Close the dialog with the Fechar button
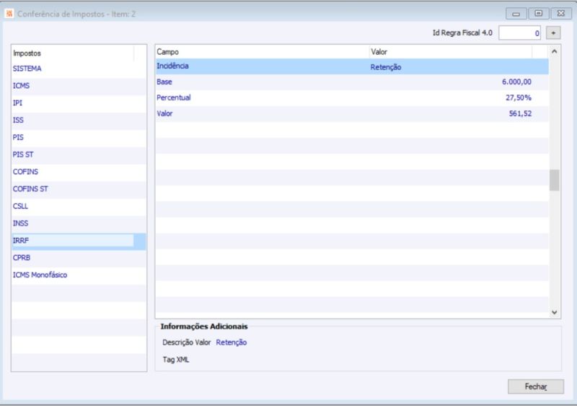Image resolution: width=577 pixels, height=406 pixels. [x=535, y=386]
